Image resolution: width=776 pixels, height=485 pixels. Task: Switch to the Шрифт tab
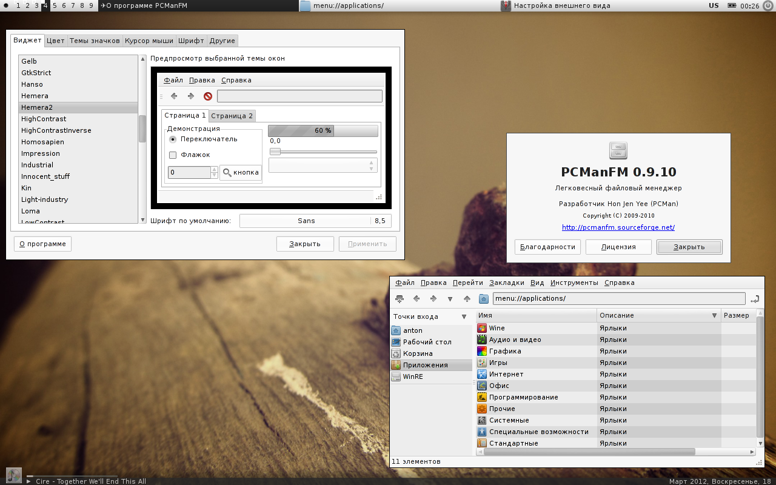(x=192, y=41)
